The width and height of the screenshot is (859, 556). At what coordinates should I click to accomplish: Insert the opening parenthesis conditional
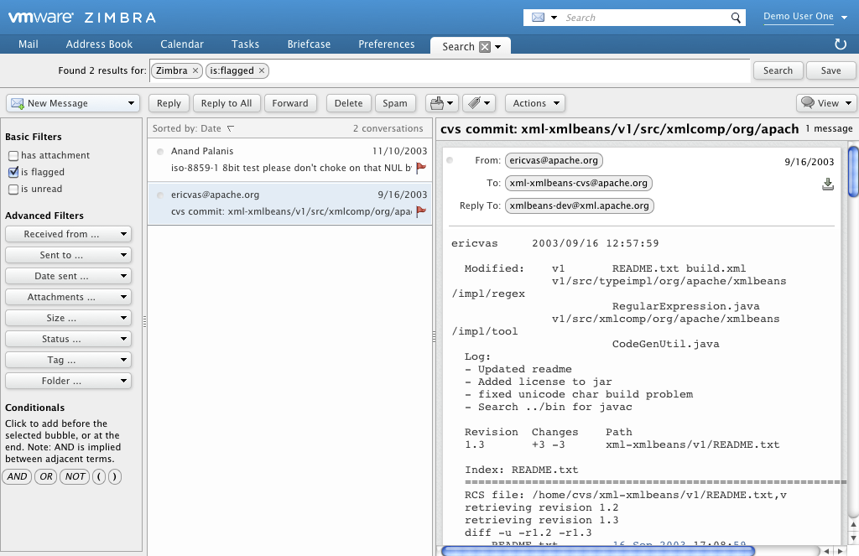coord(99,476)
